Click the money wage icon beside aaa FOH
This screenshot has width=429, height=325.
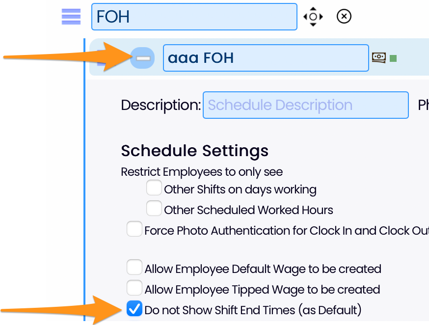[379, 57]
